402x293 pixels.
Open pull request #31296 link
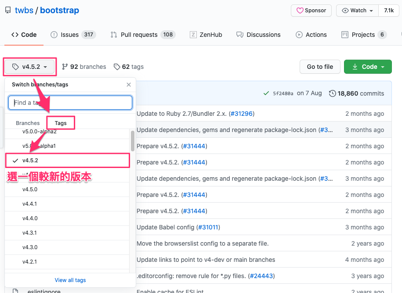pos(242,114)
